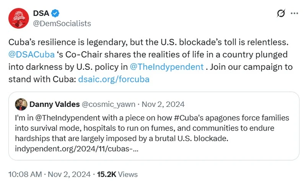The height and width of the screenshot is (187, 306).
Task: Open the @DSACuba mention
Action: point(31,54)
